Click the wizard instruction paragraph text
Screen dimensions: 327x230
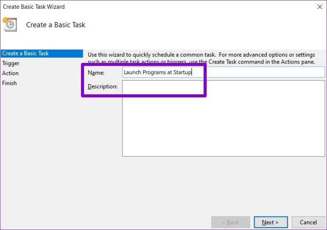(x=201, y=58)
